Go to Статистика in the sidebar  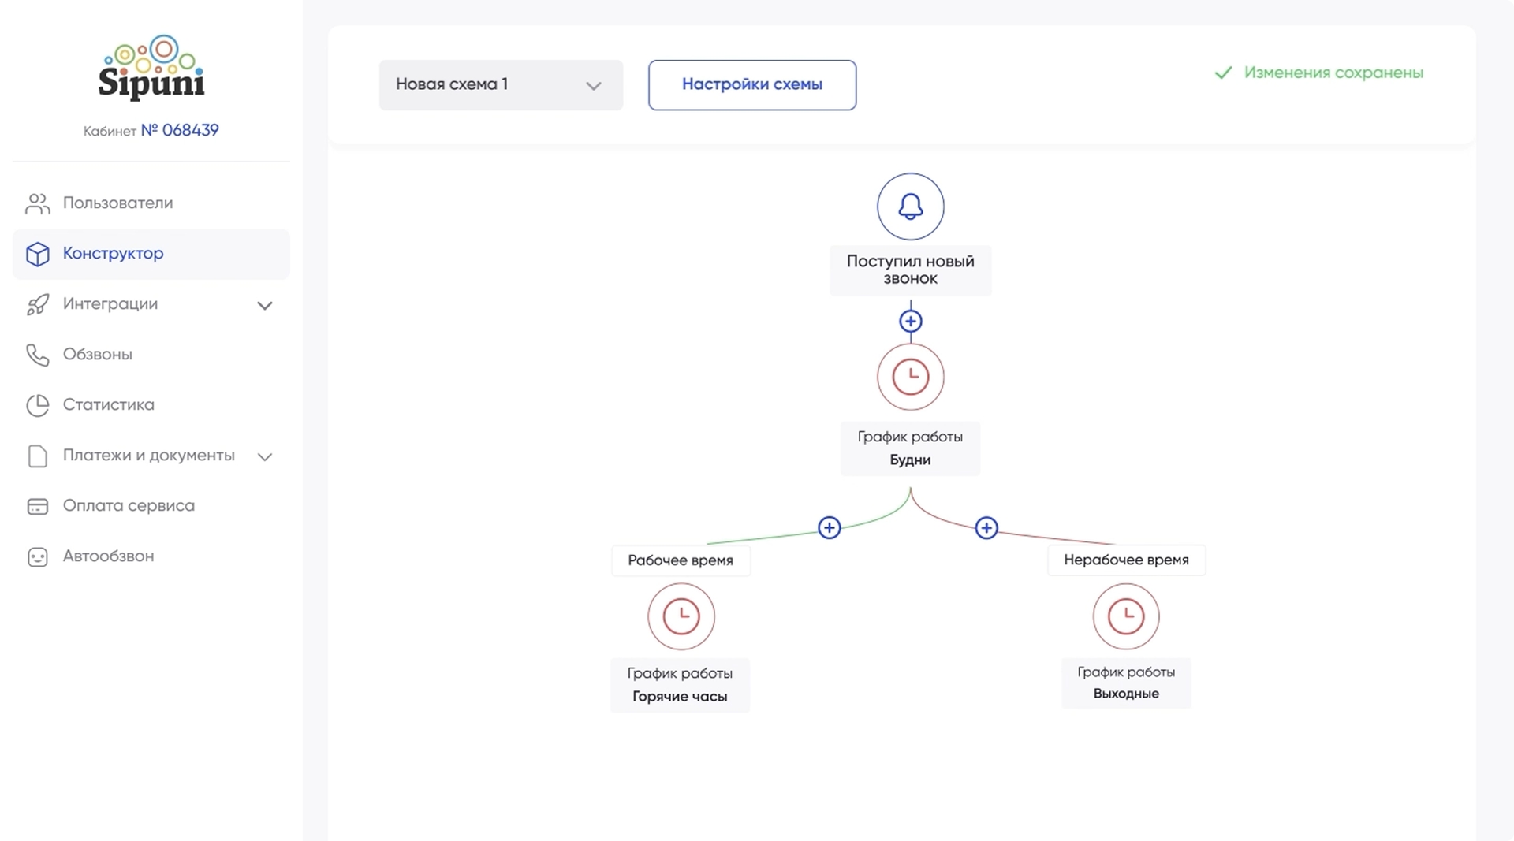point(108,405)
